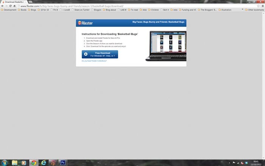265x166 pixels.
Task: Open the Funding and VC bookmarks folder
Action: [188, 10]
